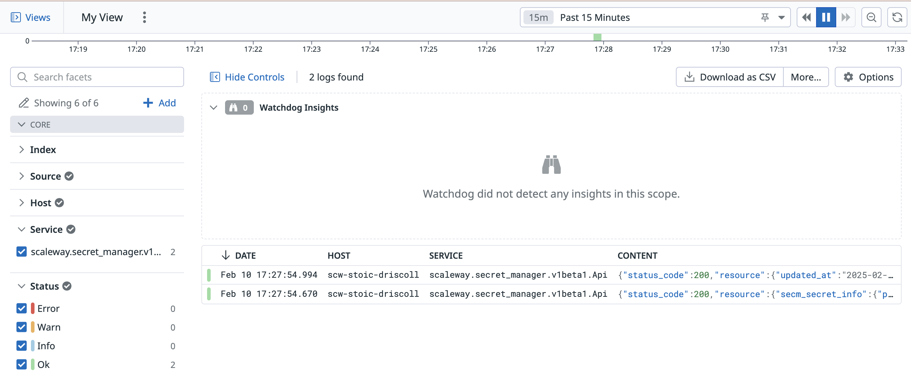Screen dimensions: 911x378
Task: Uncheck the Ok status filter
Action: click(x=22, y=364)
